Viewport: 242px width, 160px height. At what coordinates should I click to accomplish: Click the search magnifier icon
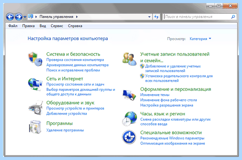point(233,16)
